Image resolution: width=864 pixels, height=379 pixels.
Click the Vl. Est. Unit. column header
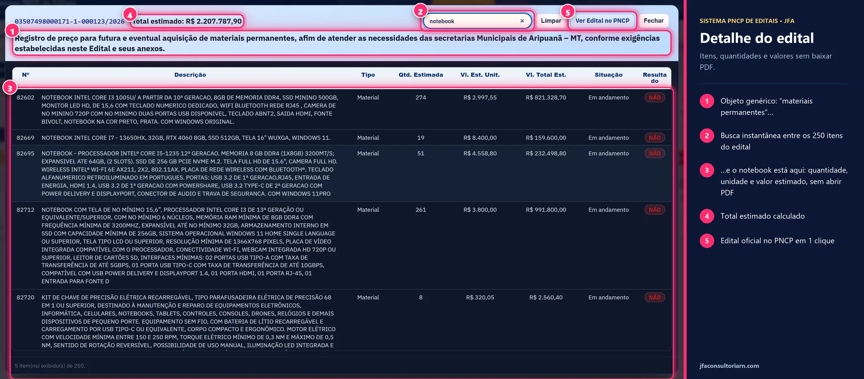[480, 75]
